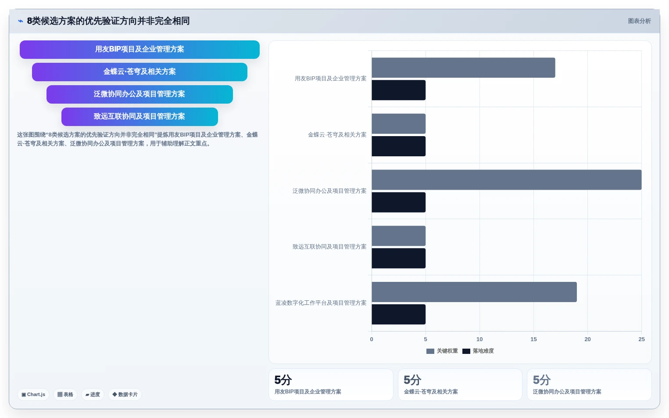Click the dark 落地难度 legend color box
This screenshot has height=418, width=669.
coord(466,351)
